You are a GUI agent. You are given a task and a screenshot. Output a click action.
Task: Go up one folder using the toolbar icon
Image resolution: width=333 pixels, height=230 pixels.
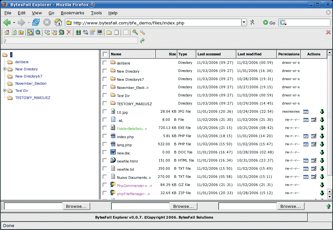coord(21,32)
